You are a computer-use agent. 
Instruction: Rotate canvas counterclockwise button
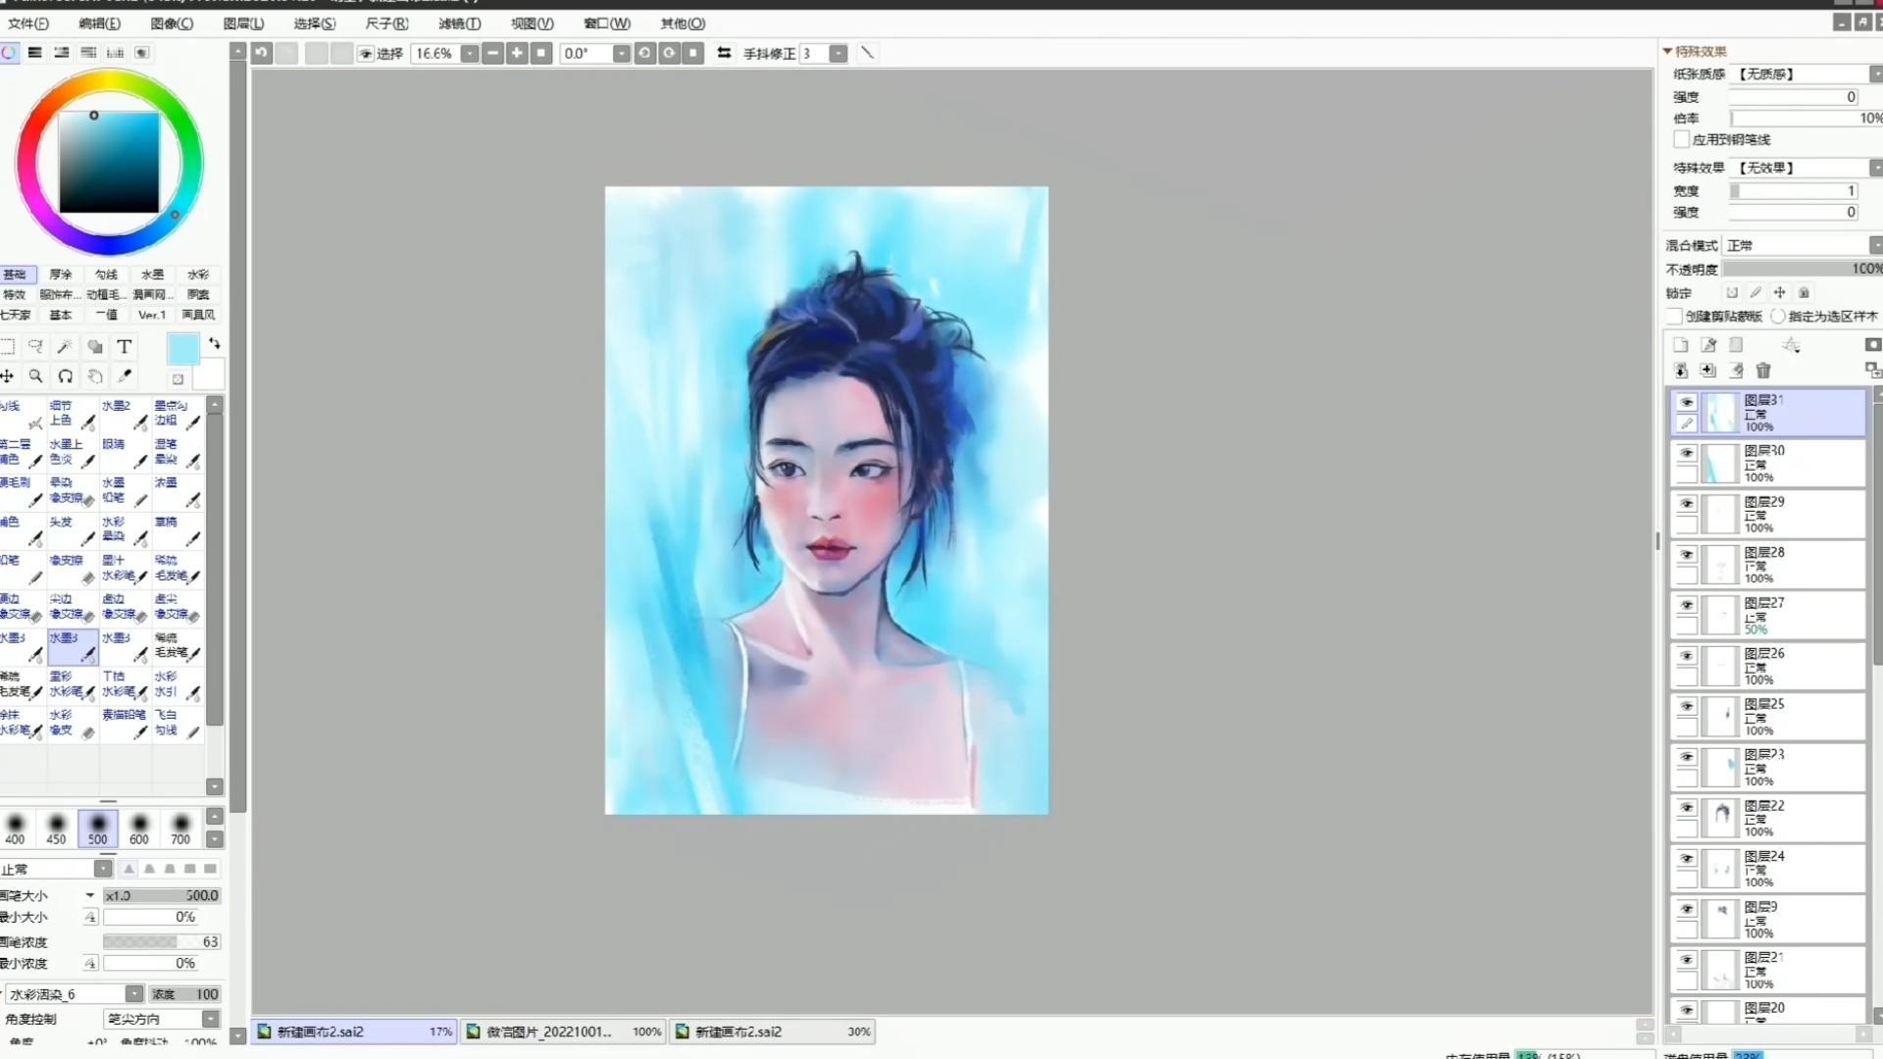click(x=644, y=53)
